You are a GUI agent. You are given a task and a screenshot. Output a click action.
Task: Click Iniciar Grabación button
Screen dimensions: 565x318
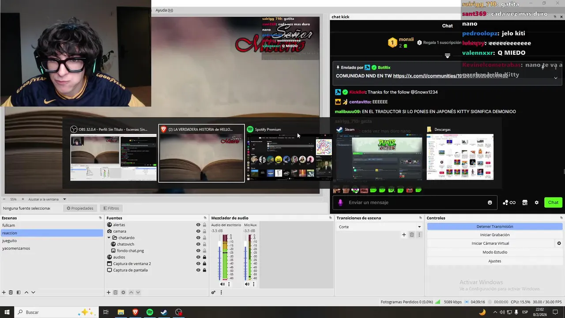click(x=494, y=235)
